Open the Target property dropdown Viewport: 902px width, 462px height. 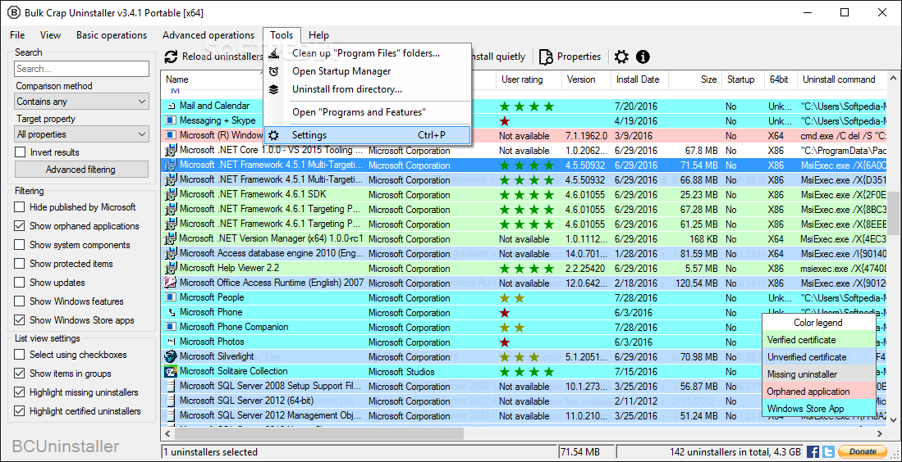coord(82,134)
